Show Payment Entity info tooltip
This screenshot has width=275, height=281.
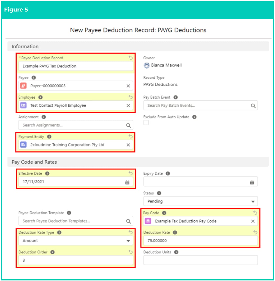coord(49,137)
